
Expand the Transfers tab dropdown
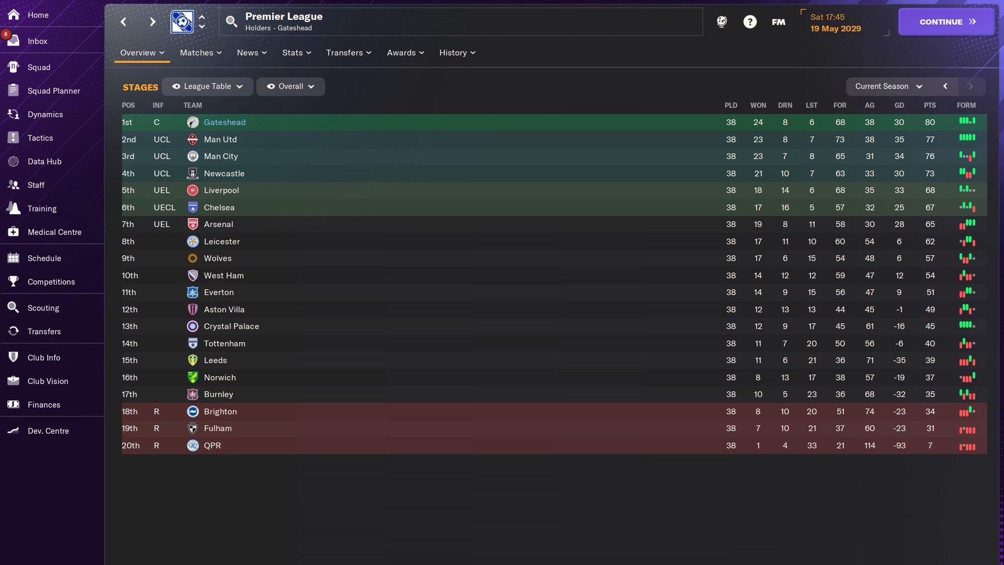pos(349,53)
